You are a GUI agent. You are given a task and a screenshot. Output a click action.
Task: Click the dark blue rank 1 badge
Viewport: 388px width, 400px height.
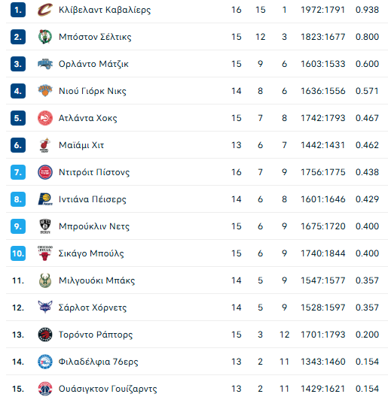[18, 10]
